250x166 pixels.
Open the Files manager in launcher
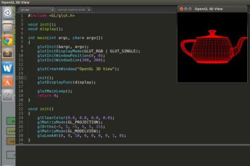click(x=7, y=26)
